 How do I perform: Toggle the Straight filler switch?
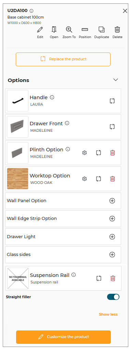pos(113,297)
